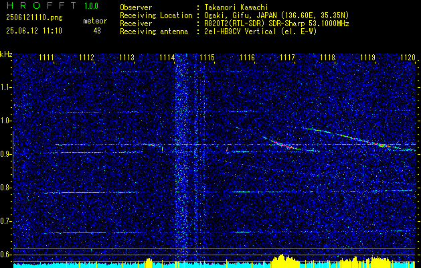Click time marker 1120
Screen dimensions: 421x268
[x=408, y=58]
